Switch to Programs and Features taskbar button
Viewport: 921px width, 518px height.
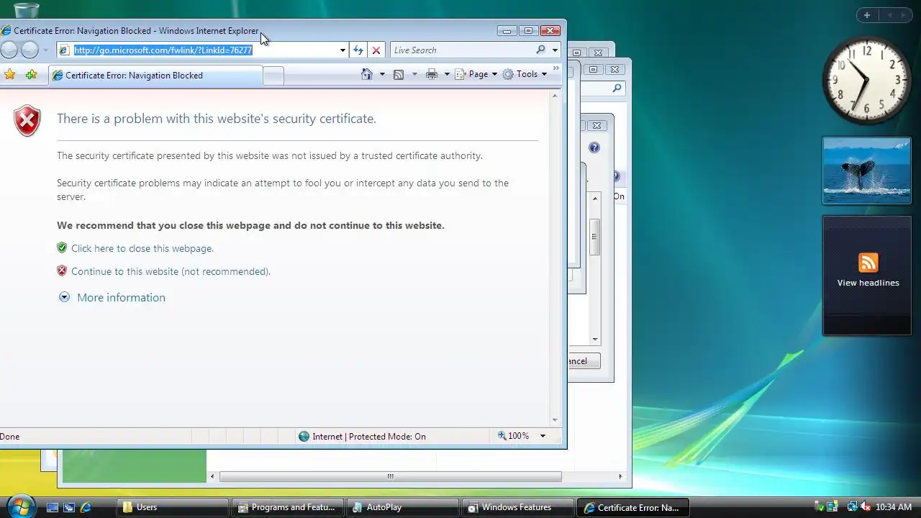click(287, 507)
